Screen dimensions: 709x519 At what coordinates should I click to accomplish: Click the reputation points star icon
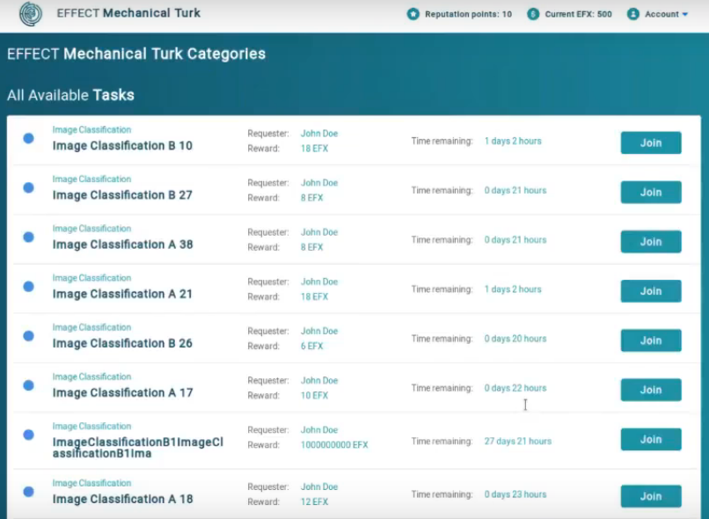pyautogui.click(x=413, y=14)
